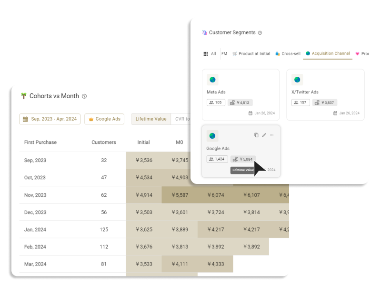
Task: Click the edit pencil on Google Ads card
Action: [264, 135]
